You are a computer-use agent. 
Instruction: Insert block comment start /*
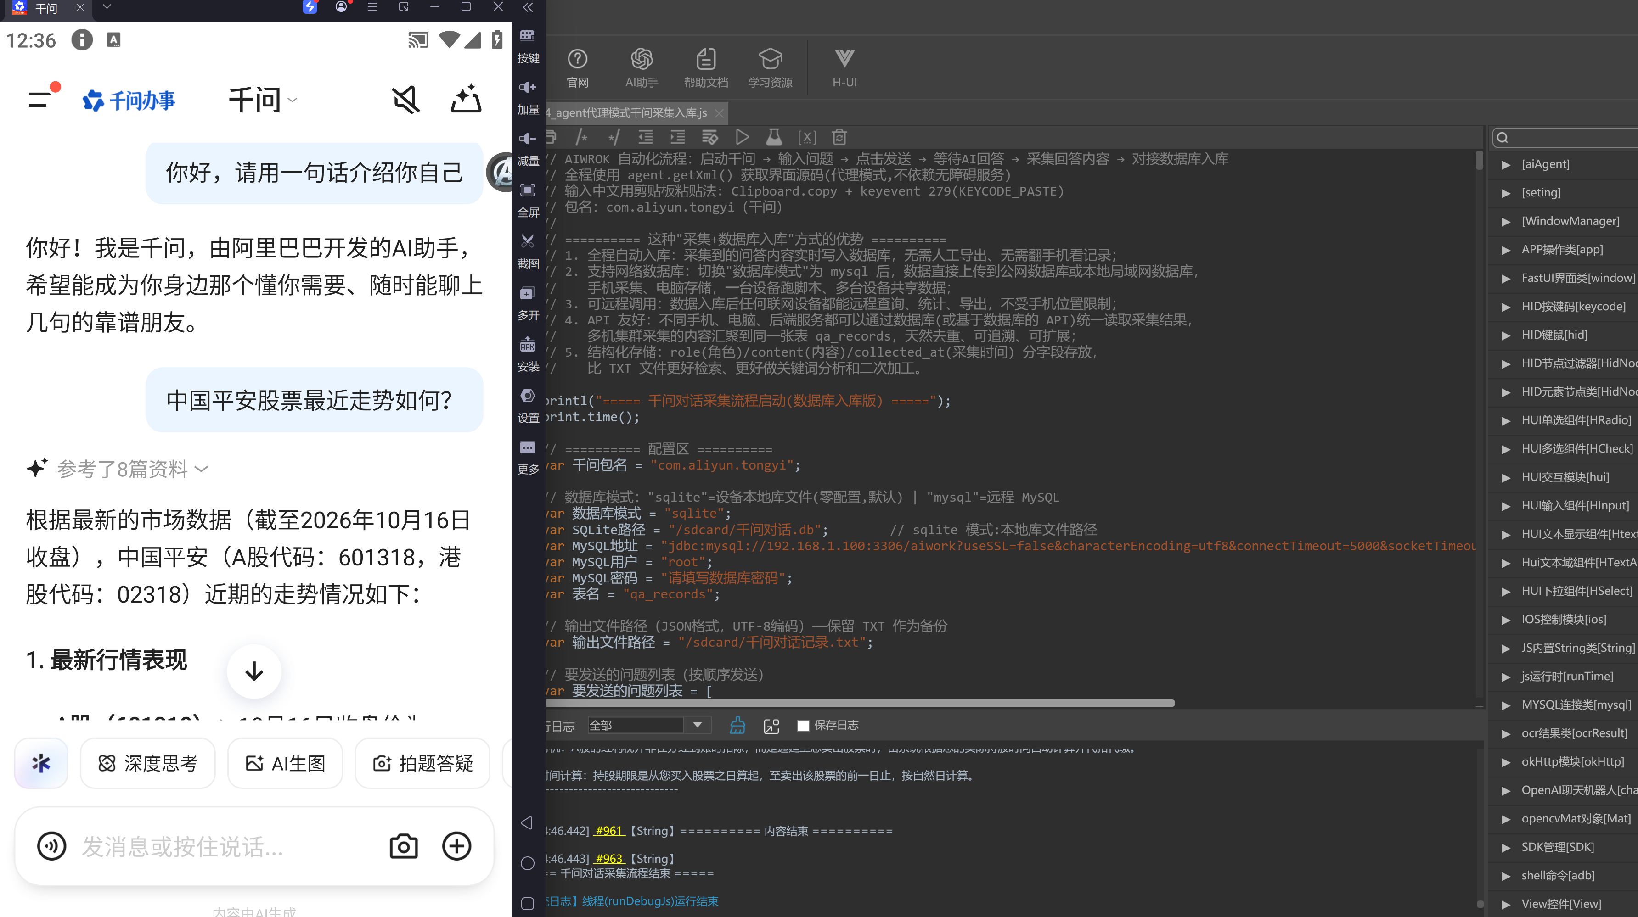tap(581, 137)
